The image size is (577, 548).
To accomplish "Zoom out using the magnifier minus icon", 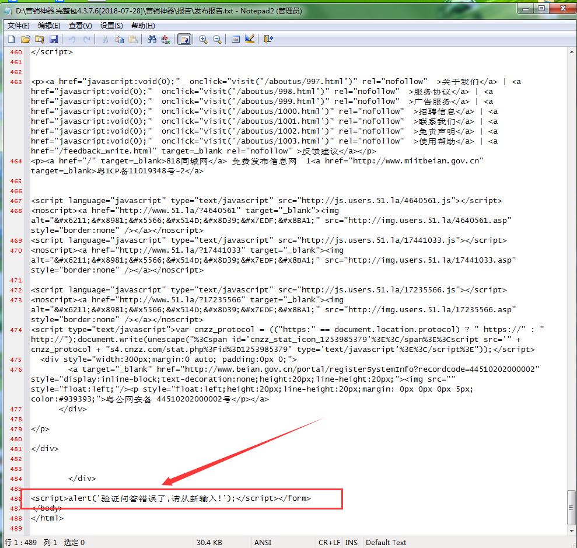I will tap(217, 39).
